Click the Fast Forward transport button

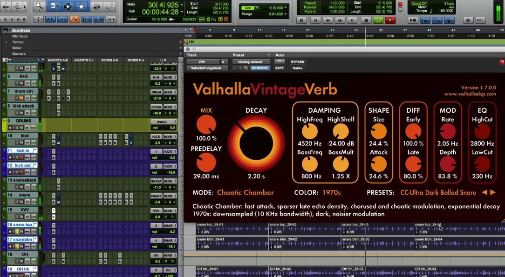point(340,20)
